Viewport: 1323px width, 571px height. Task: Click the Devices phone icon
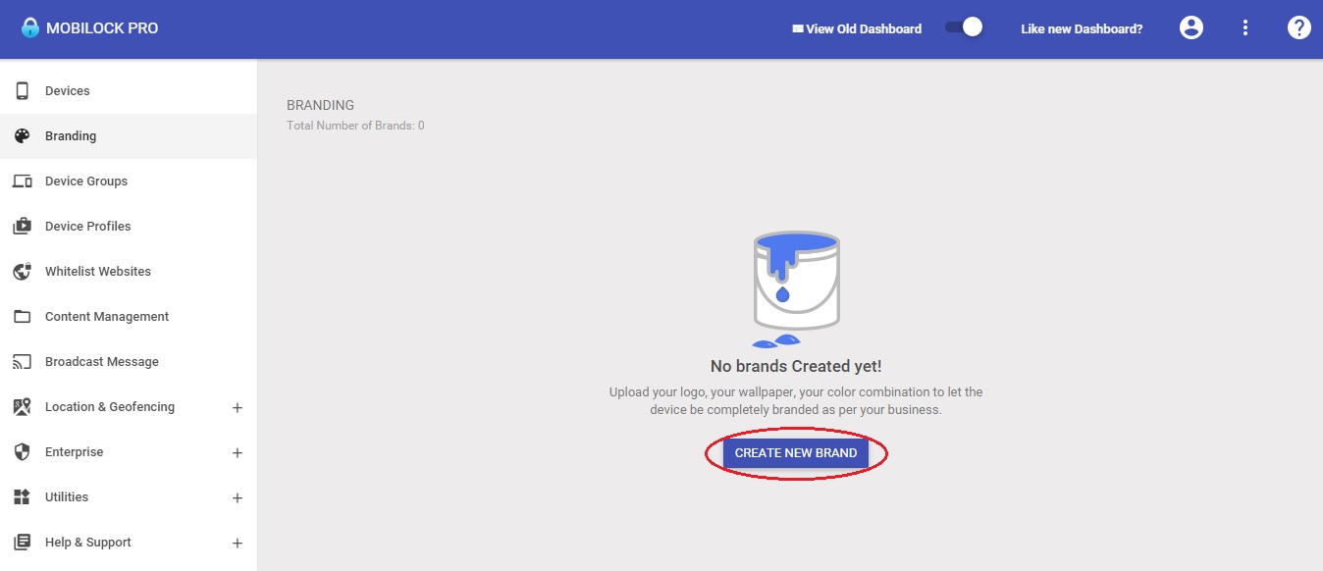[22, 91]
